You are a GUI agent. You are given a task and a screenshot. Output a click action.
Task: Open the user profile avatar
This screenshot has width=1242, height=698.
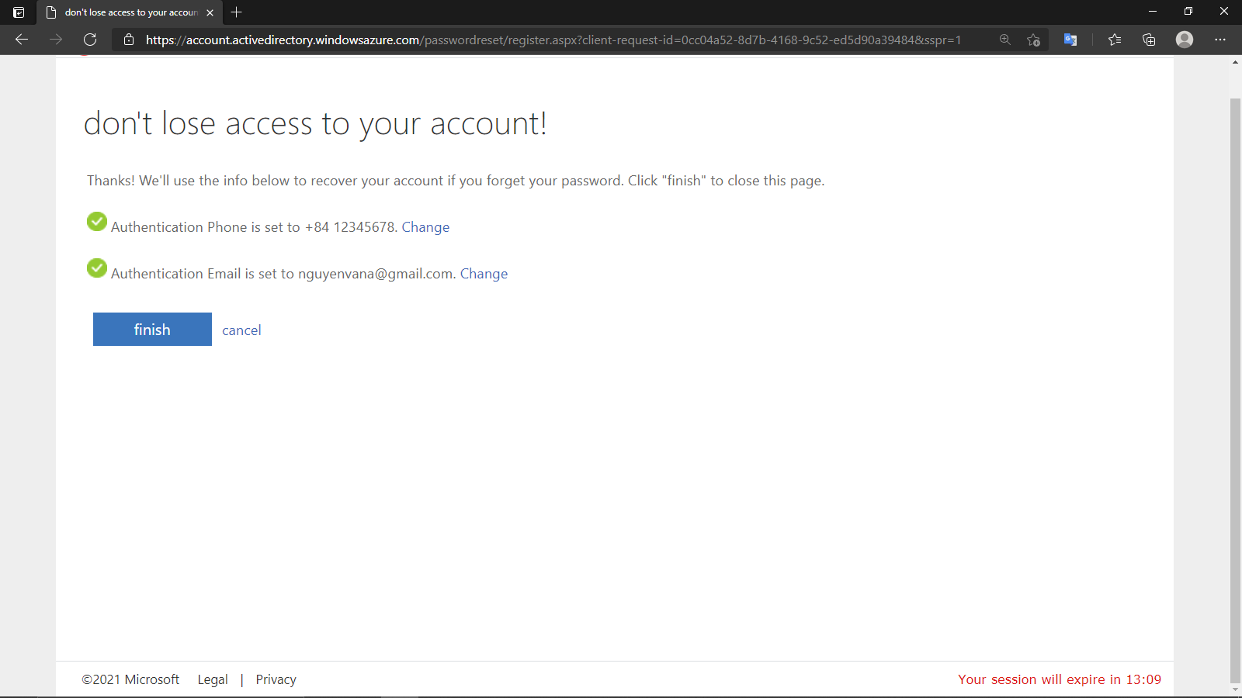point(1184,40)
